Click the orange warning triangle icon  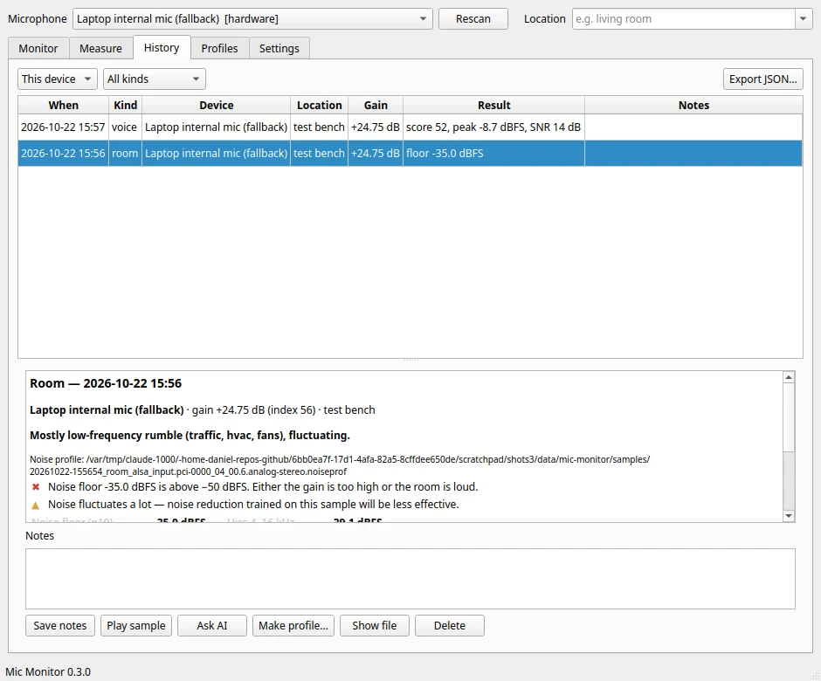[x=36, y=506]
